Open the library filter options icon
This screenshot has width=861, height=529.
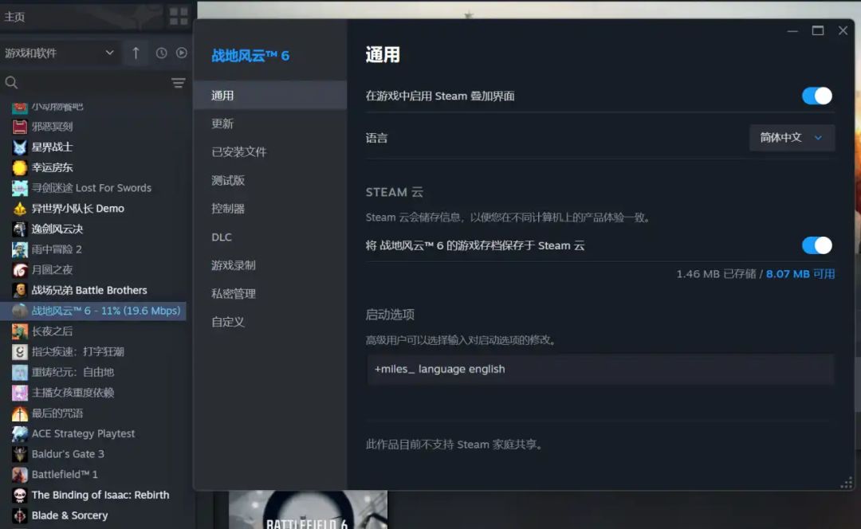(x=178, y=83)
